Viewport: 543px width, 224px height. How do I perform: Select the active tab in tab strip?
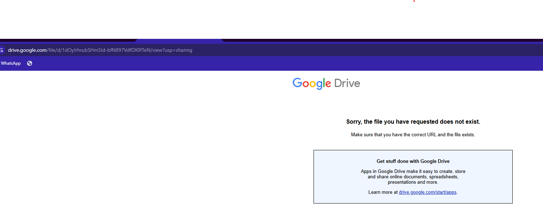[179, 40]
